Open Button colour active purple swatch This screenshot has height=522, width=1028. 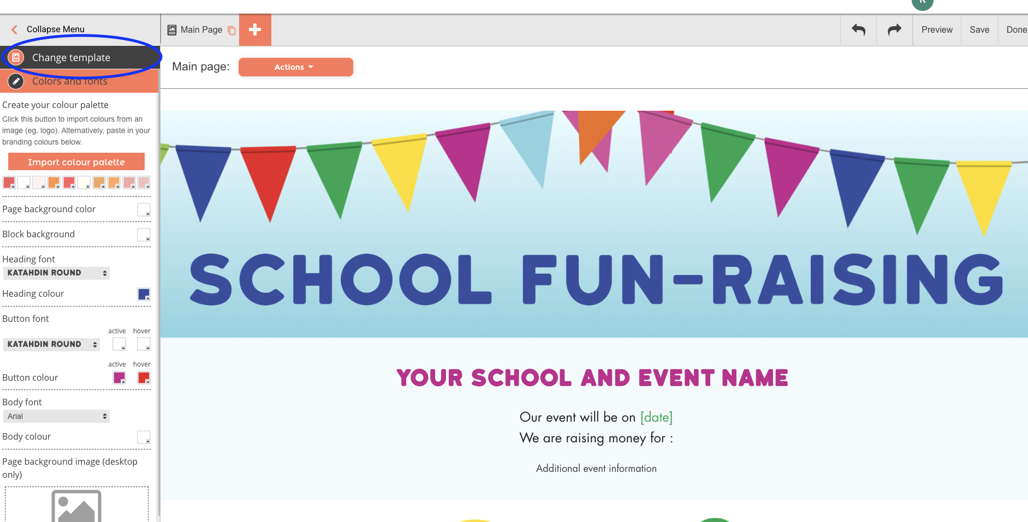tap(119, 377)
